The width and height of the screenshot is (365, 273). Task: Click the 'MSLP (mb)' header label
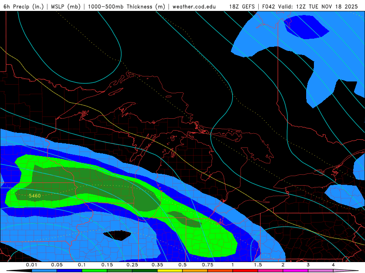[66, 6]
